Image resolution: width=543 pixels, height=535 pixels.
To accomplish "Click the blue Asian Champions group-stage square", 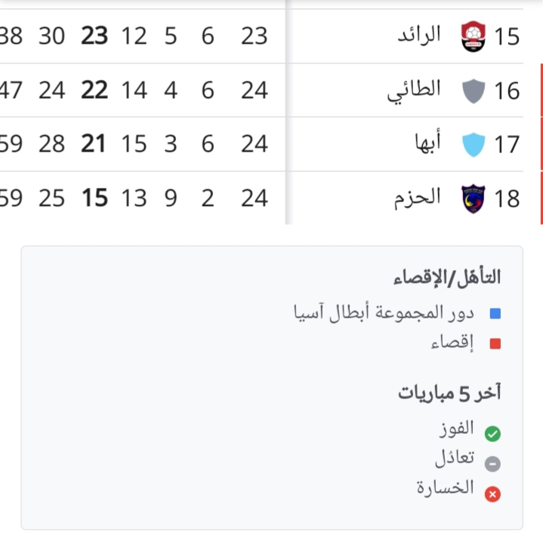I will click(495, 314).
